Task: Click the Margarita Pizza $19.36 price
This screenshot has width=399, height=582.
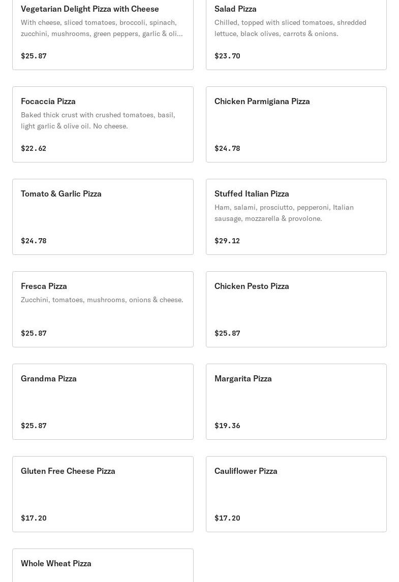Action: tap(227, 426)
